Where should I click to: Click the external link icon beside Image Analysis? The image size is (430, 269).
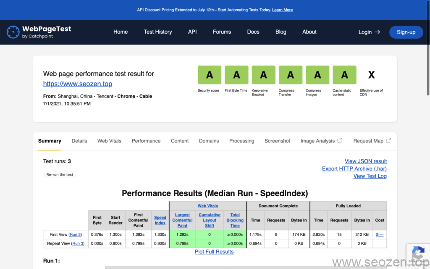[340, 140]
